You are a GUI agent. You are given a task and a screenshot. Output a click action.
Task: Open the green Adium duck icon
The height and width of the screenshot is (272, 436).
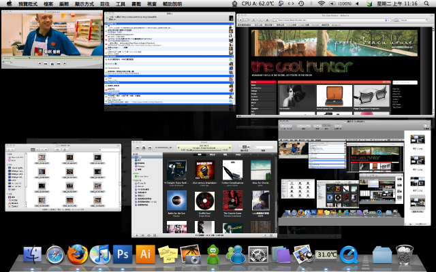[213, 254]
